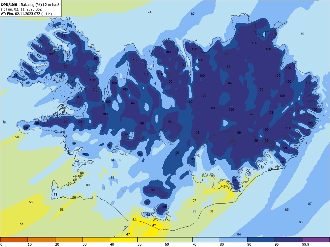This screenshot has height=247, width=330.
Task: Click the legend label '70'
Action: click(194, 244)
